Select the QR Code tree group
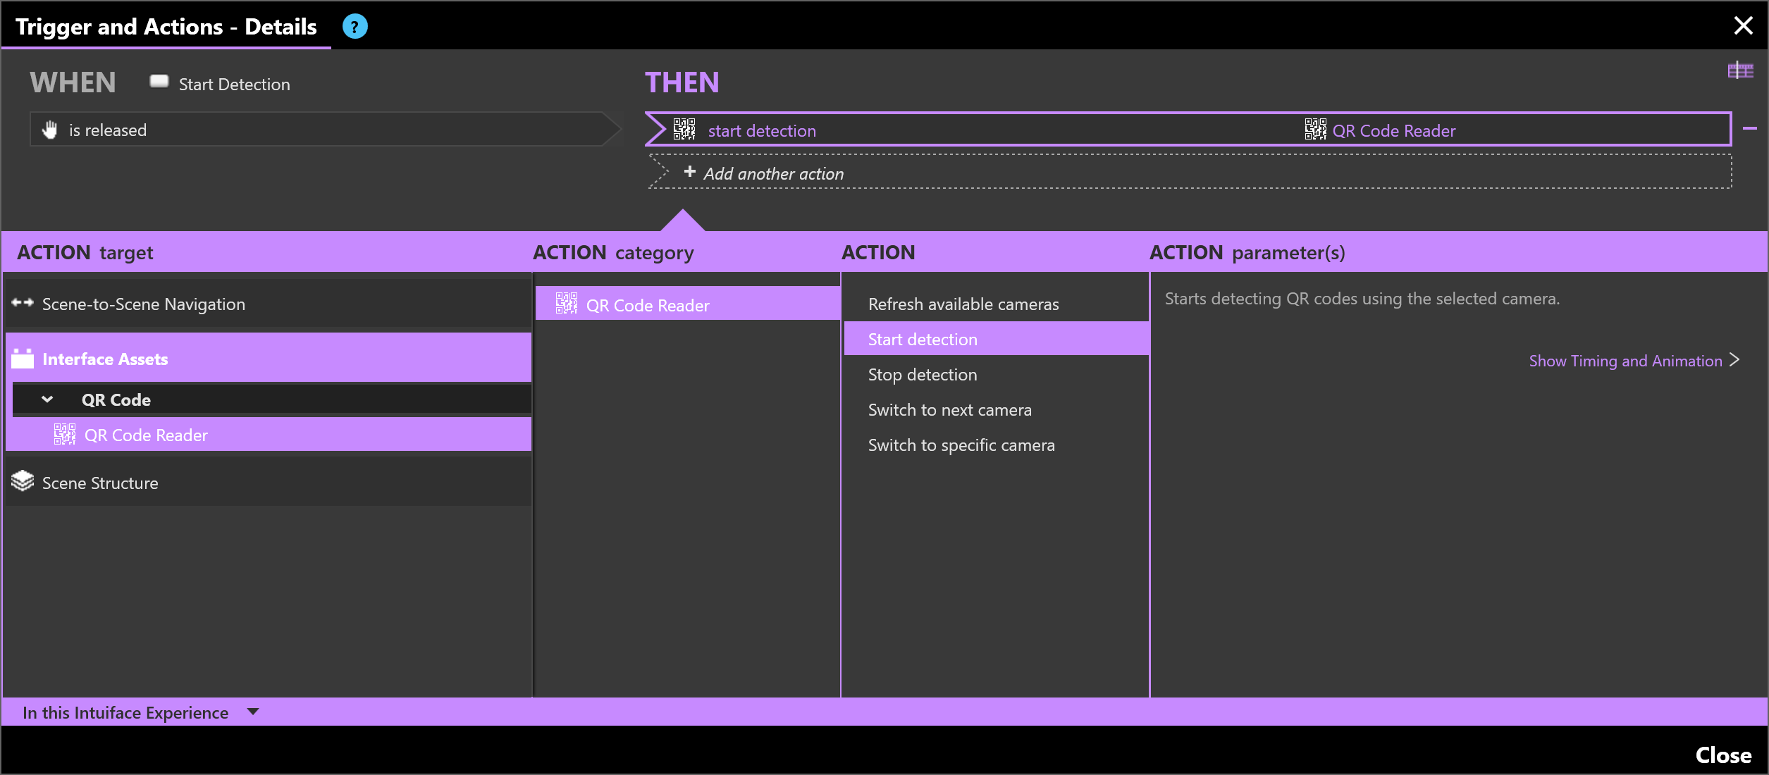The width and height of the screenshot is (1769, 775). point(271,399)
